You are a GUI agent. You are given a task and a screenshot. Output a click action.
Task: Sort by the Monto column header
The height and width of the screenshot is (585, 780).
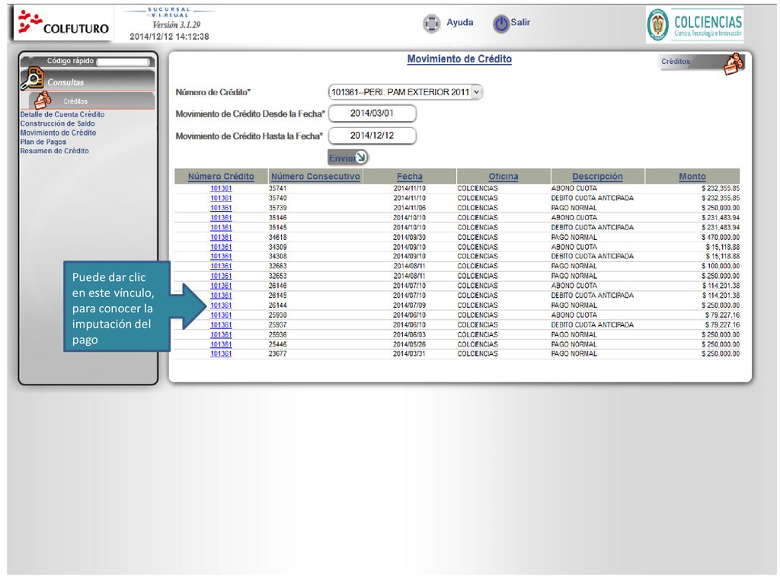(x=692, y=177)
